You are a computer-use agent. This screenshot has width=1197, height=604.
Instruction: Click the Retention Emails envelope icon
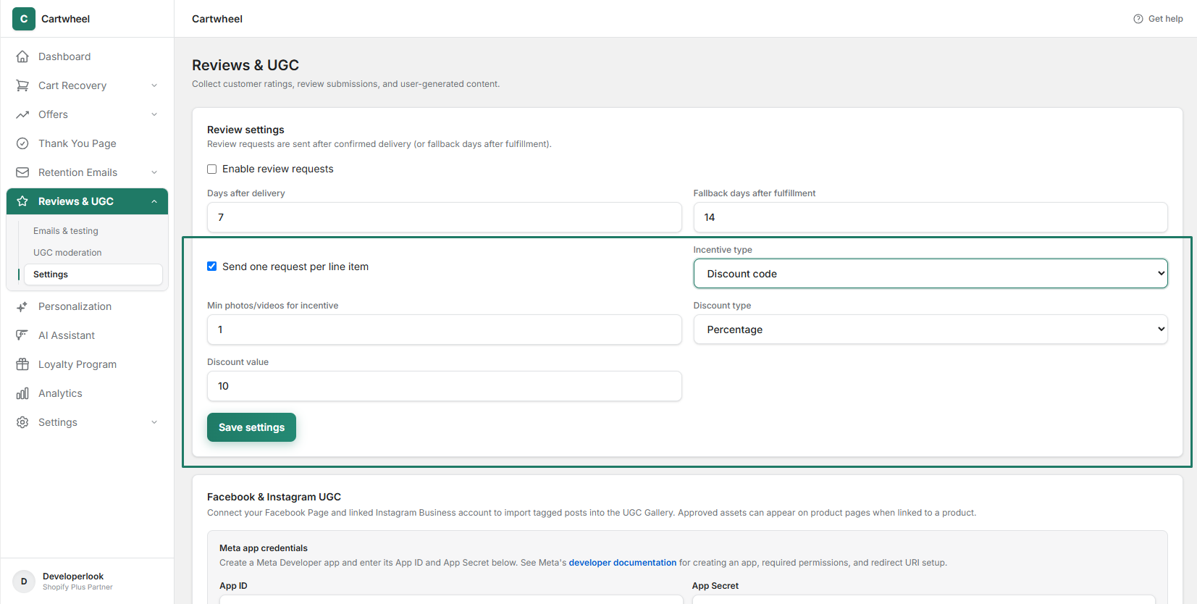pos(22,172)
